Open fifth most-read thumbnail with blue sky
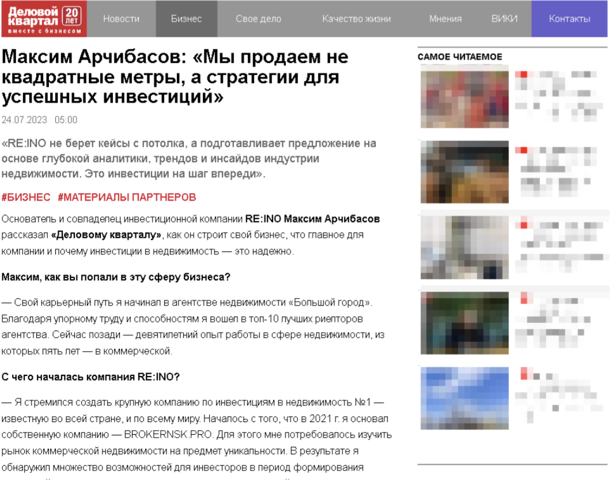 tap(465, 398)
